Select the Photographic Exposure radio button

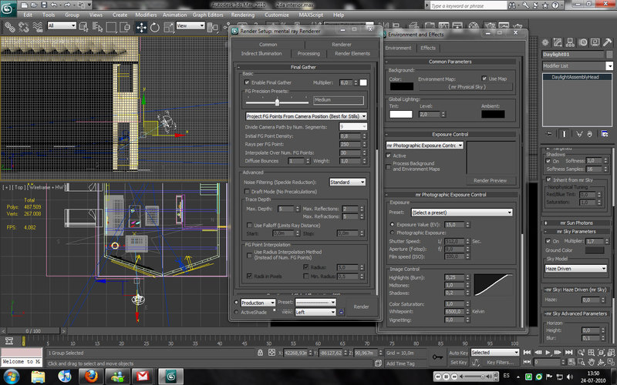point(393,232)
